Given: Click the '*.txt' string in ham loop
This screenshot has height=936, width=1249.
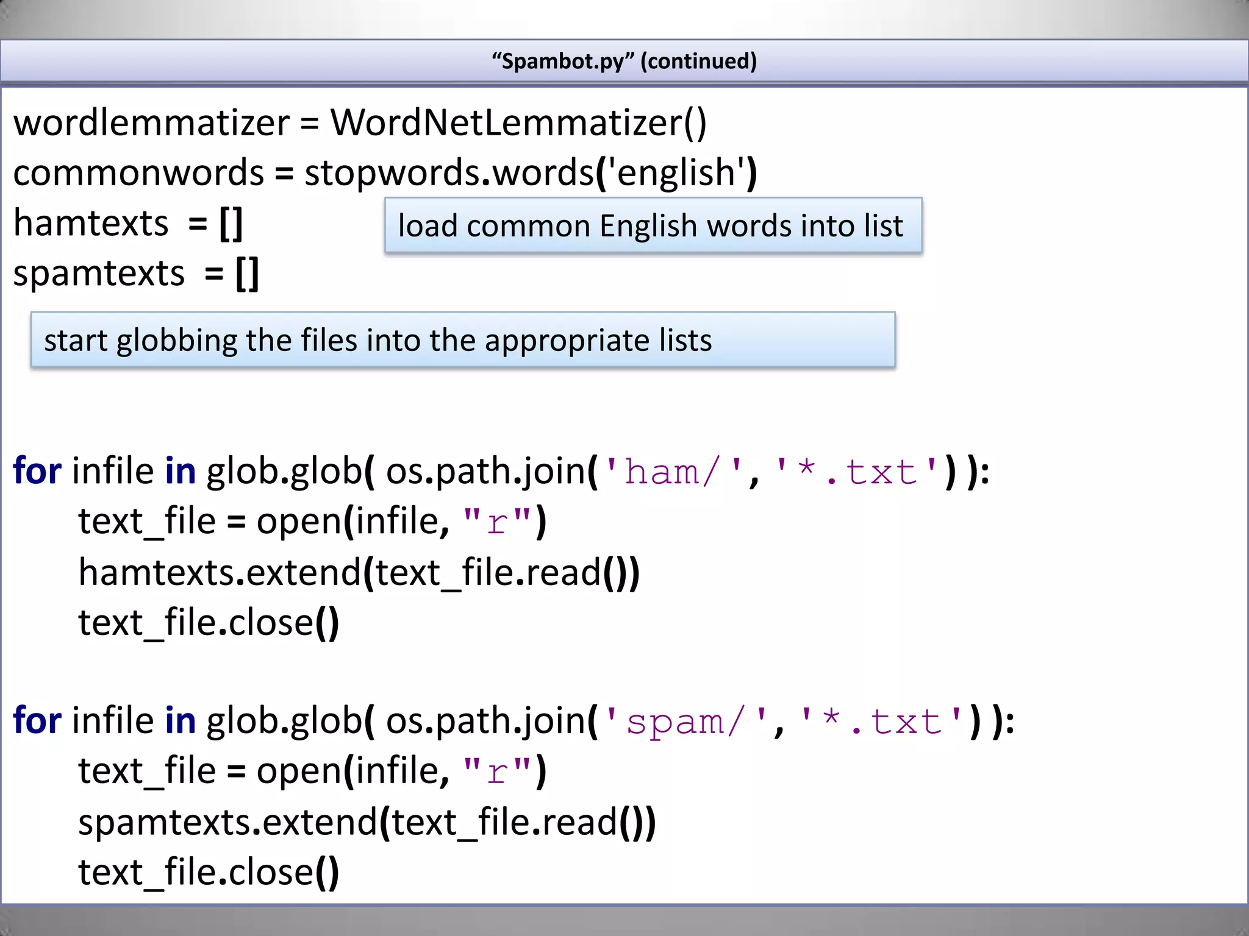Looking at the screenshot, I should 857,472.
